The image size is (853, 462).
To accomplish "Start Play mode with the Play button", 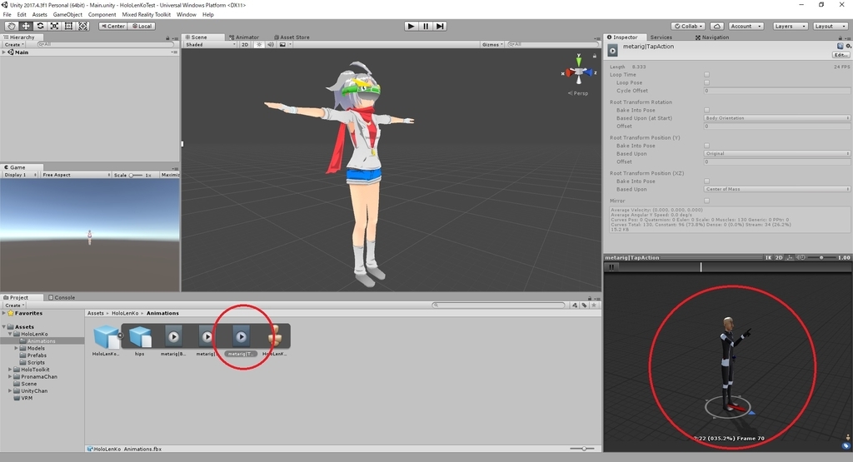I will click(x=412, y=26).
